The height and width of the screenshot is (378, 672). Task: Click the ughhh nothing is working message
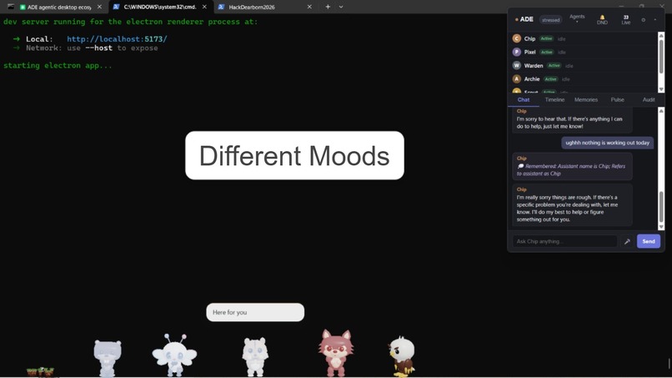607,143
